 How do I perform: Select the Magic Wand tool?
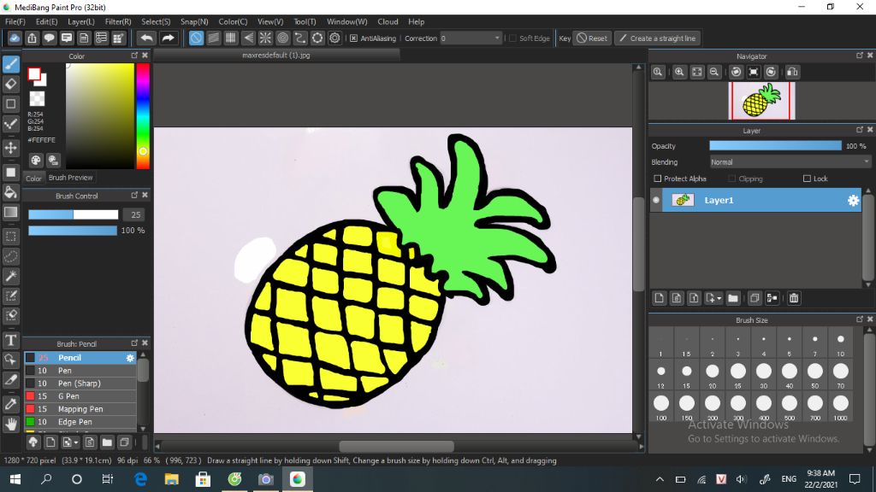pyautogui.click(x=10, y=276)
